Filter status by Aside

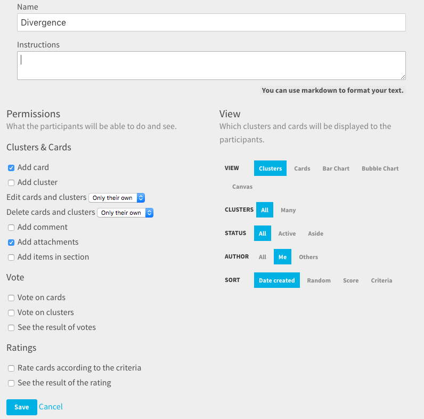[315, 233]
